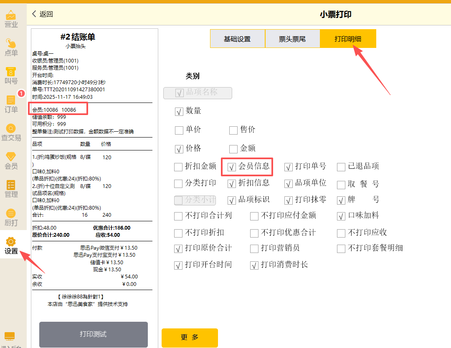Switch to the 基础设置 tab

click(x=237, y=39)
